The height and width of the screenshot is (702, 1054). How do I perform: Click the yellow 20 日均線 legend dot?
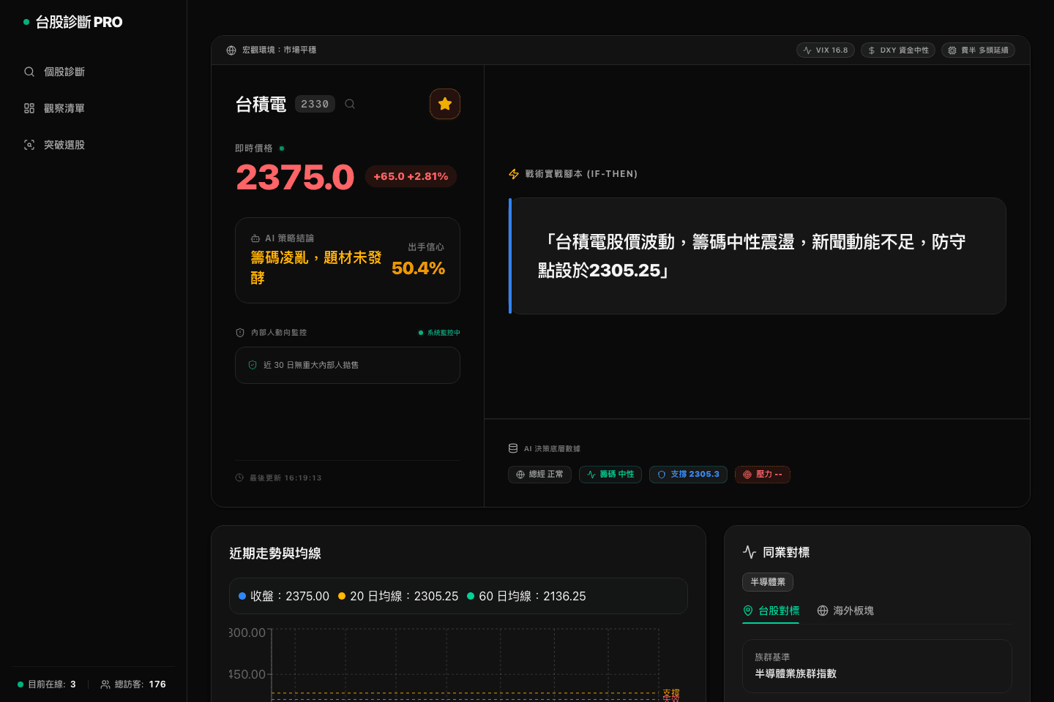pyautogui.click(x=342, y=596)
